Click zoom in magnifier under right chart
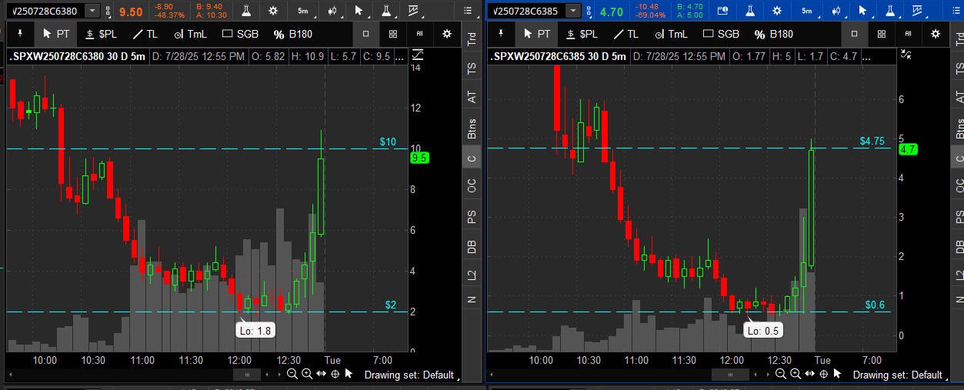Viewport: 964px width, 390px height. coord(795,374)
